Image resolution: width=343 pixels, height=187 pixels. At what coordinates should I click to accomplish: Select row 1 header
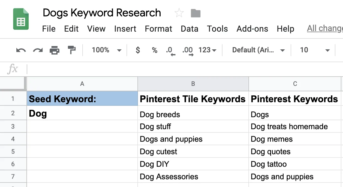tap(13, 98)
